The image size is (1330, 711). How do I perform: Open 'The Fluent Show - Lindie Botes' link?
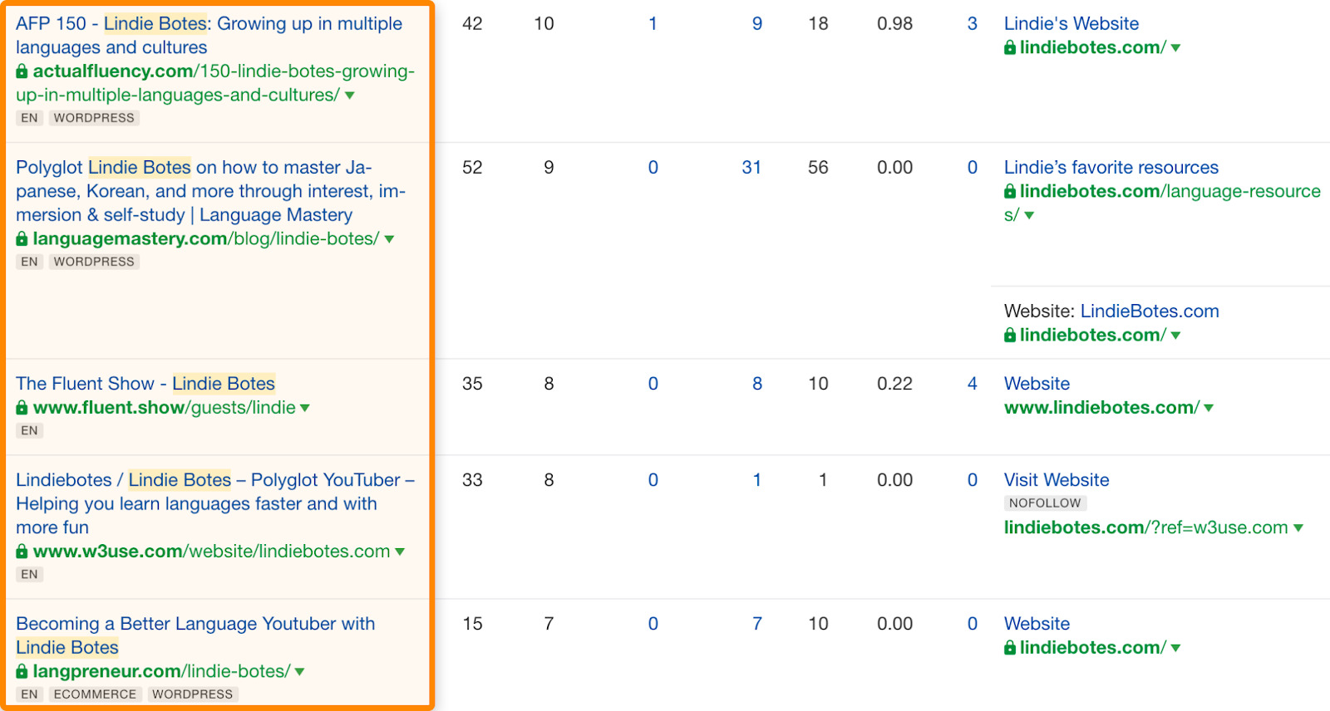coord(145,384)
